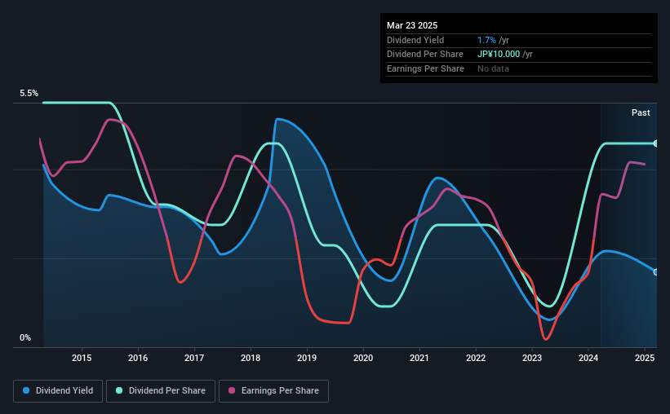Click the teal Dividend Per Share legend dot
The width and height of the screenshot is (670, 414).
(119, 390)
